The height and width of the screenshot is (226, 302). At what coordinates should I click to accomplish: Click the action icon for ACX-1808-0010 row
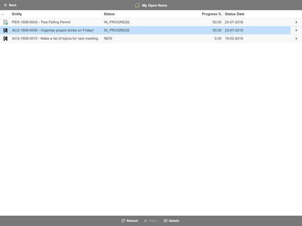pyautogui.click(x=5, y=38)
